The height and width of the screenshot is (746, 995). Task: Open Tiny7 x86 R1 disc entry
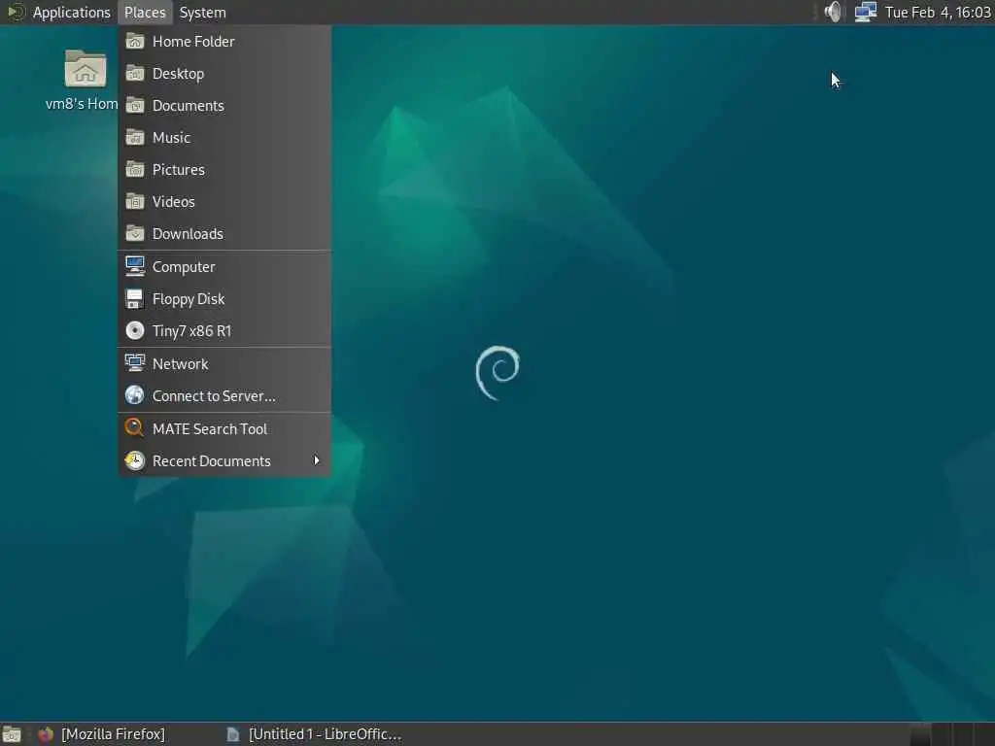[224, 330]
